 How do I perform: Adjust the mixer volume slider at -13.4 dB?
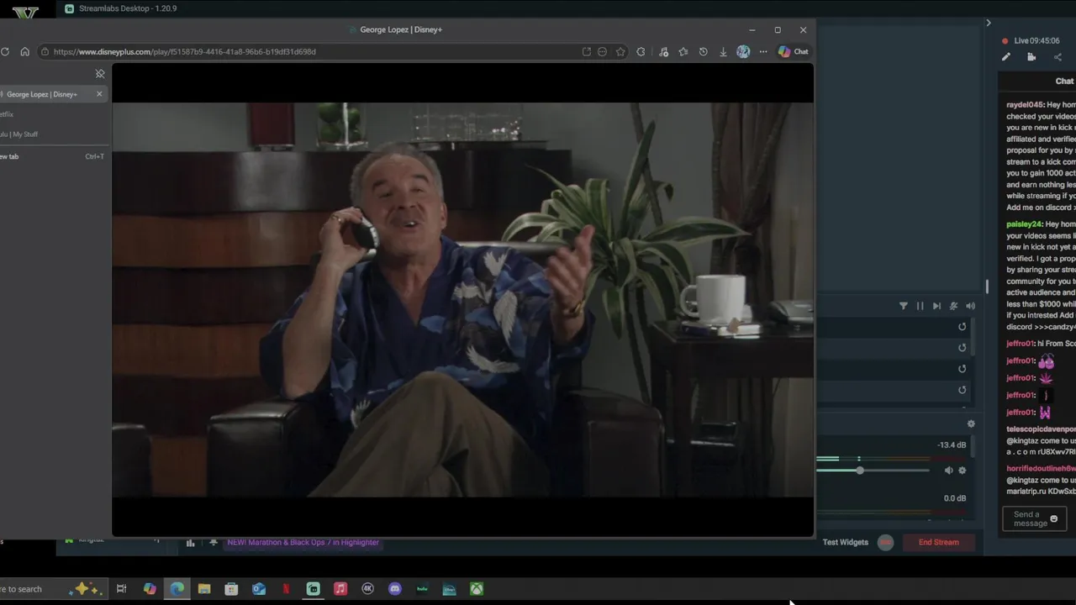(860, 471)
